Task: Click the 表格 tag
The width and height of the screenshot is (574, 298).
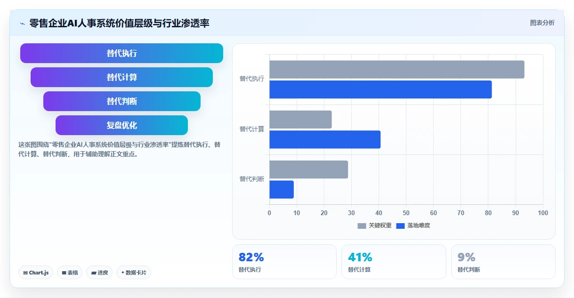Action: tap(70, 273)
